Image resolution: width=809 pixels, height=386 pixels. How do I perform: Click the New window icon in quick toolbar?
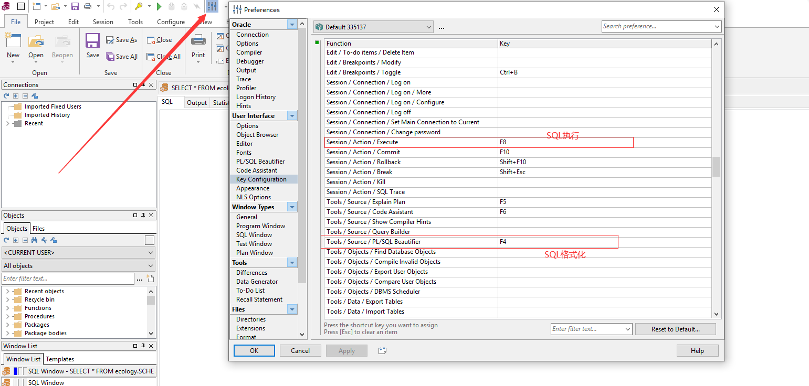coord(36,6)
